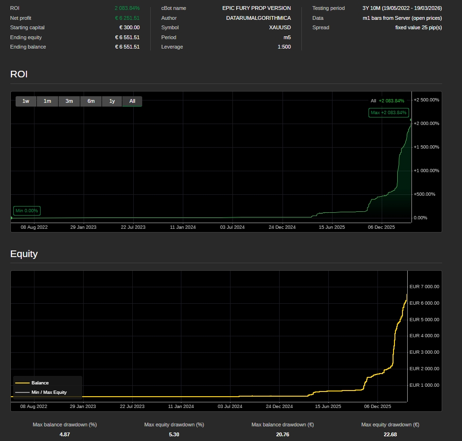Screen dimensions: 462x441
Task: Click the Max balance drawdown (%) value 4.87
Action: (x=65, y=434)
